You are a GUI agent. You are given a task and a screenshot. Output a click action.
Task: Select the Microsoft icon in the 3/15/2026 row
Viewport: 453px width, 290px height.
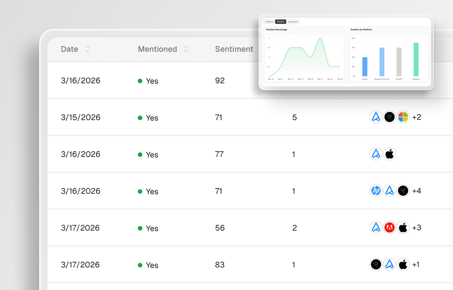click(x=403, y=117)
